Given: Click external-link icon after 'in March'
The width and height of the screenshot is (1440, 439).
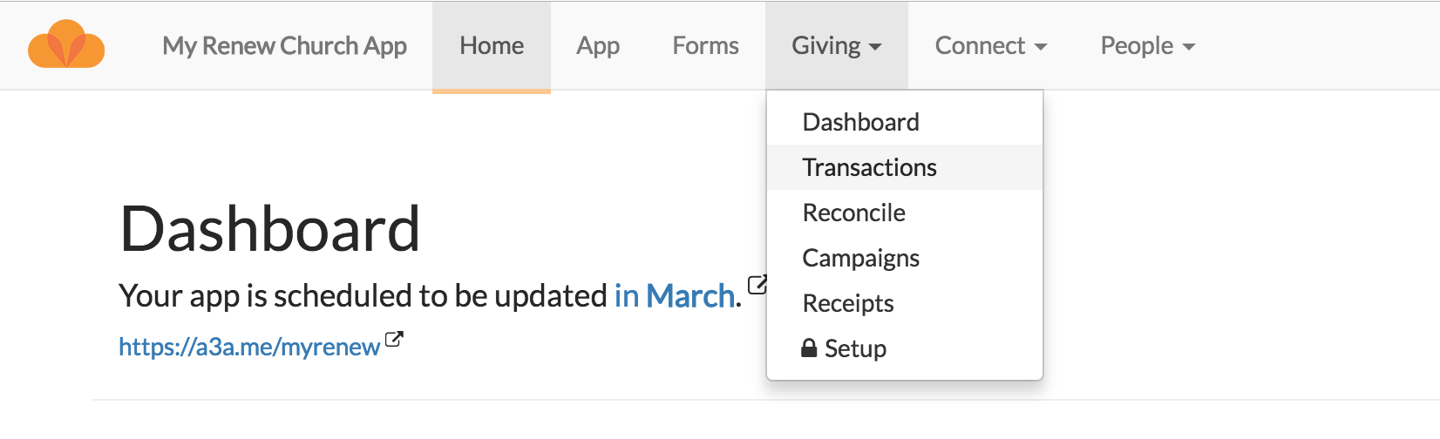Looking at the screenshot, I should [x=757, y=284].
